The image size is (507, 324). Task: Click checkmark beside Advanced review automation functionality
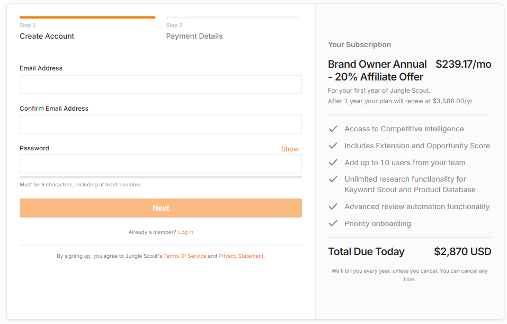(333, 207)
